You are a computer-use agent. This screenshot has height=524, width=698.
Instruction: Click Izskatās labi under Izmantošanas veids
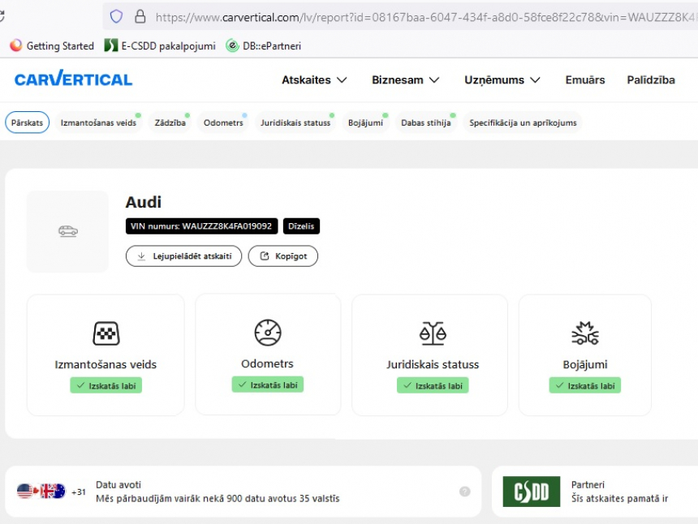[106, 385]
